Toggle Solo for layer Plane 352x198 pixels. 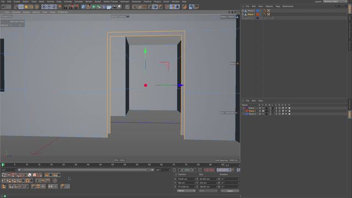[x=260, y=108]
